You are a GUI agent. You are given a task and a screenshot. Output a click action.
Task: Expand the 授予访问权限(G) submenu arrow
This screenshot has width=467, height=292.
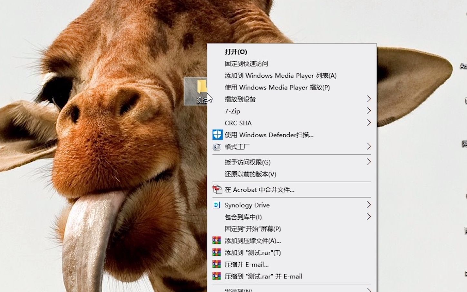coord(369,162)
